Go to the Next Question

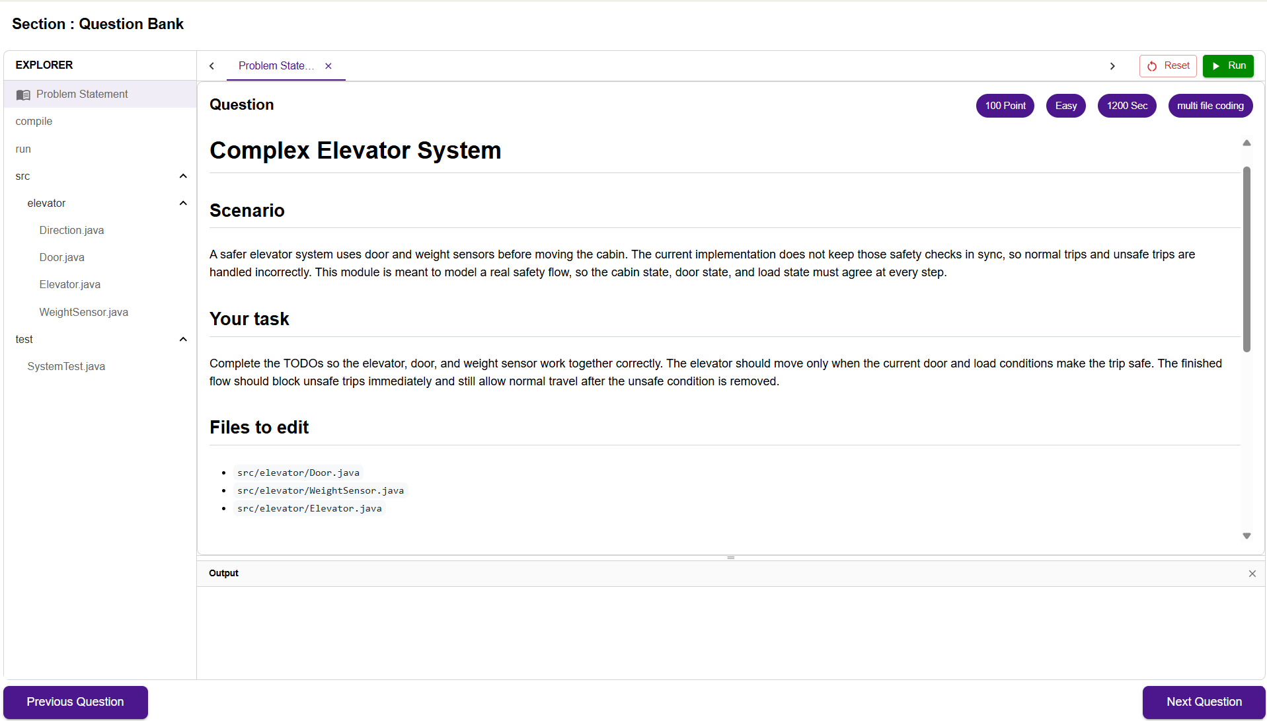pyautogui.click(x=1204, y=702)
